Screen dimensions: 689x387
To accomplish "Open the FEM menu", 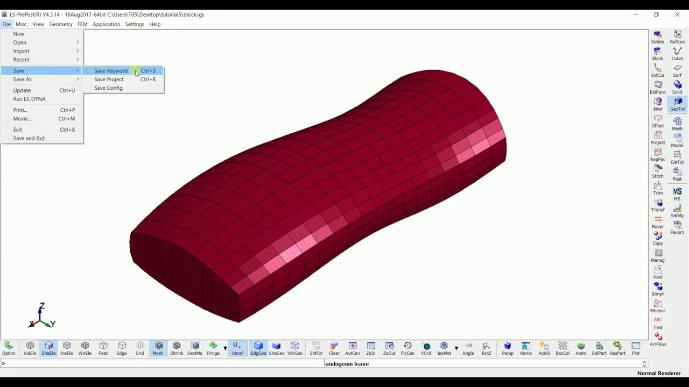I will pos(82,24).
